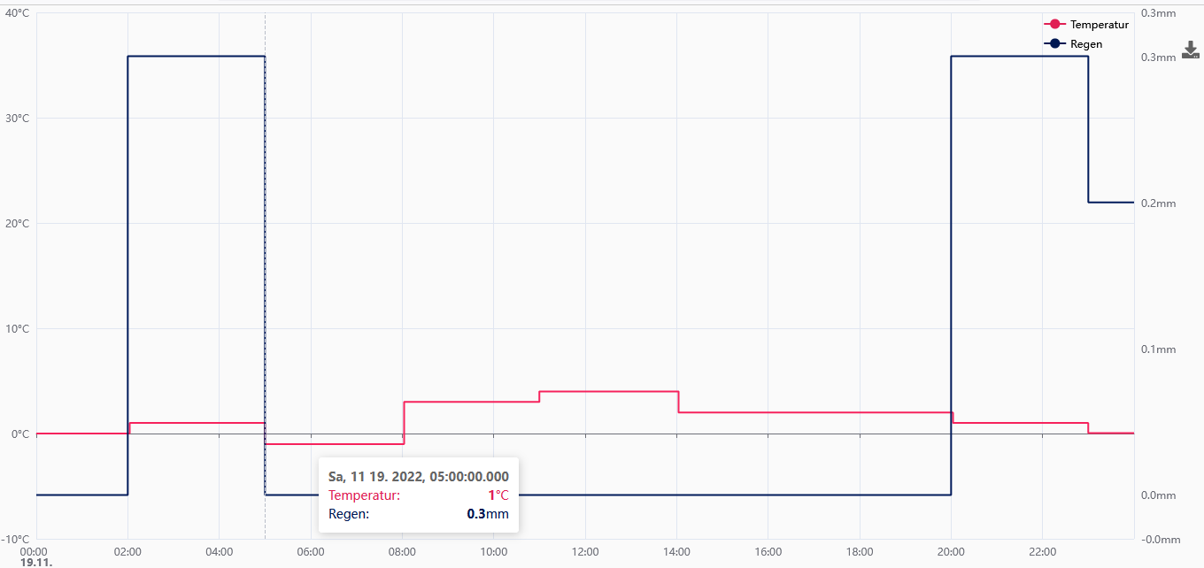The image size is (1204, 568).
Task: Click the 40°C temperature axis label
Action: [x=18, y=12]
